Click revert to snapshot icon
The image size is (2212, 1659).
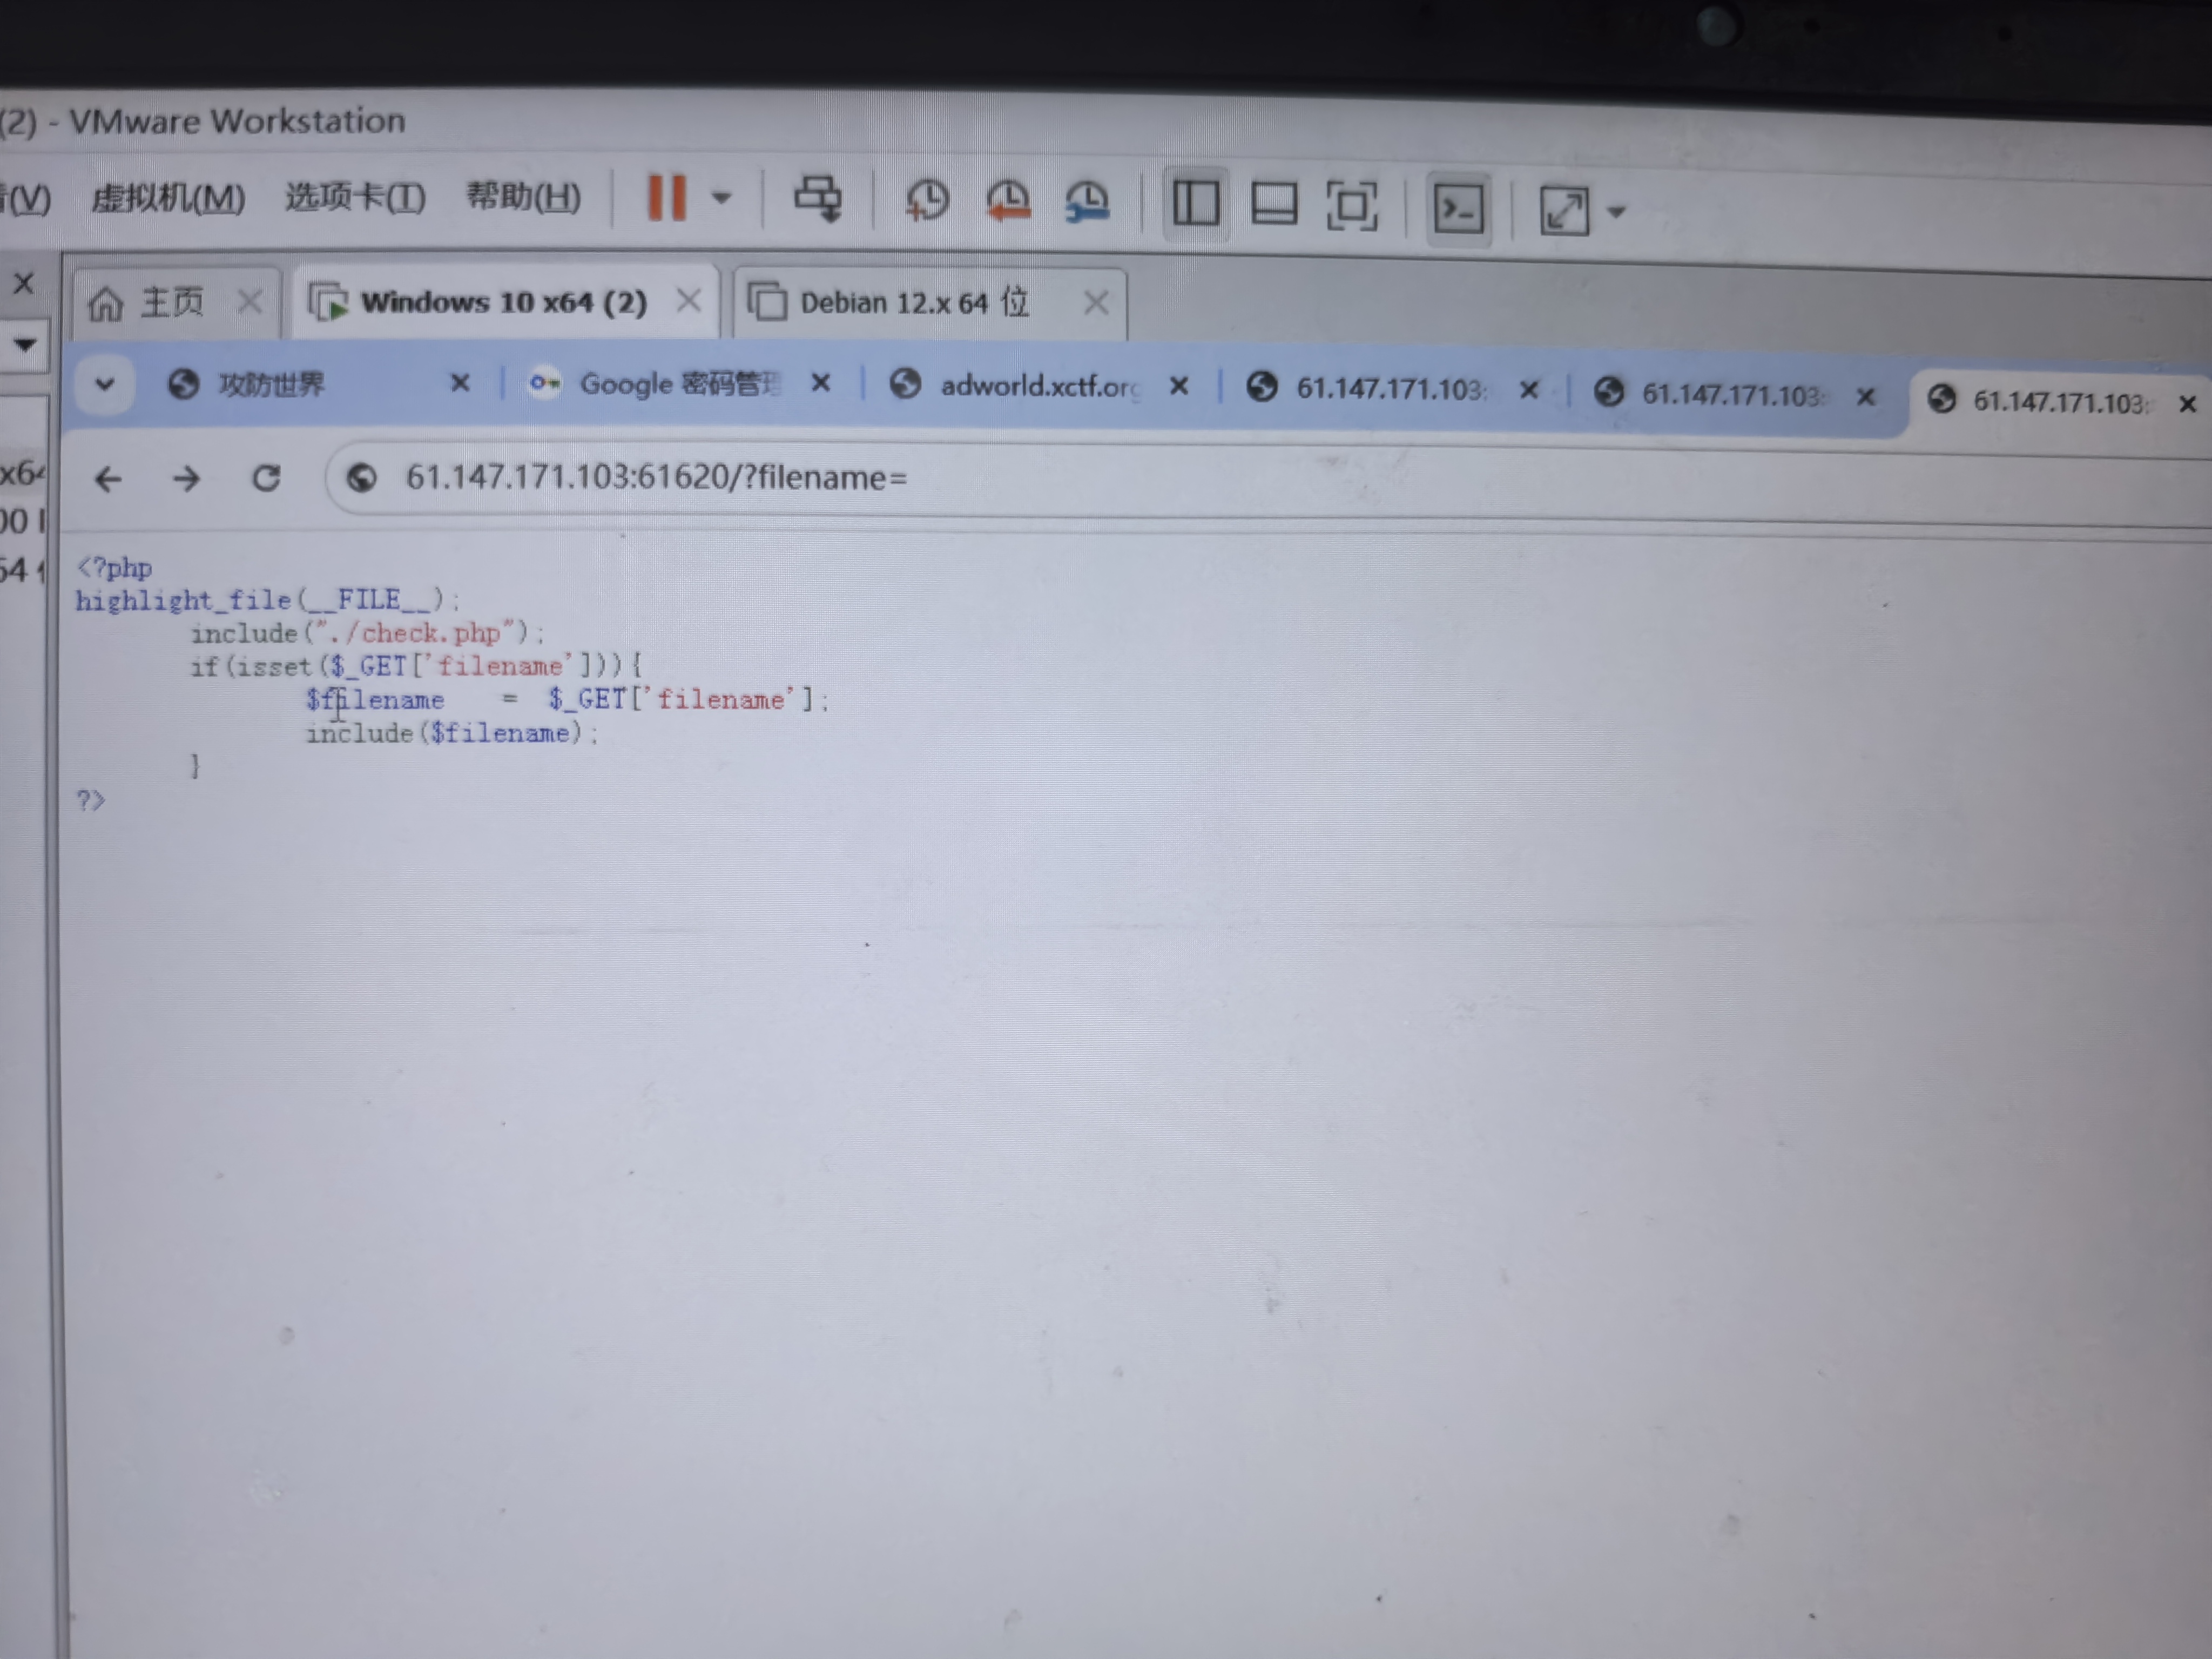pyautogui.click(x=1008, y=201)
